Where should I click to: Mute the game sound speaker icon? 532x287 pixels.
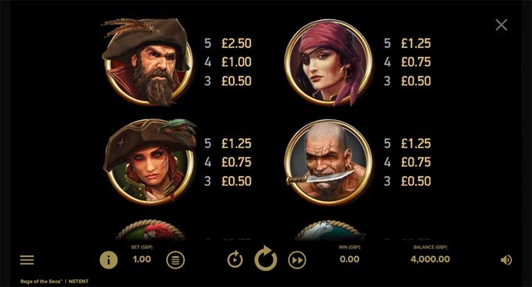(506, 260)
